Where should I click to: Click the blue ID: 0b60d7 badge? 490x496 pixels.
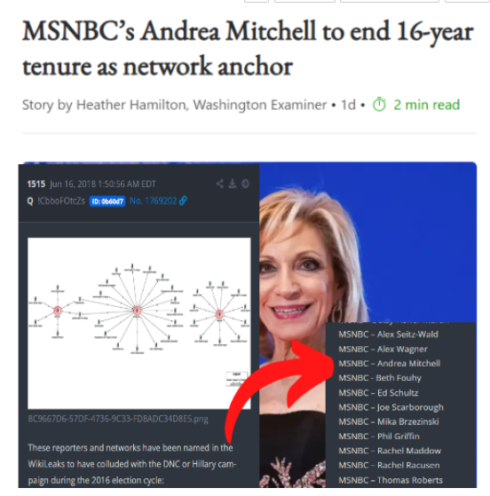(107, 201)
